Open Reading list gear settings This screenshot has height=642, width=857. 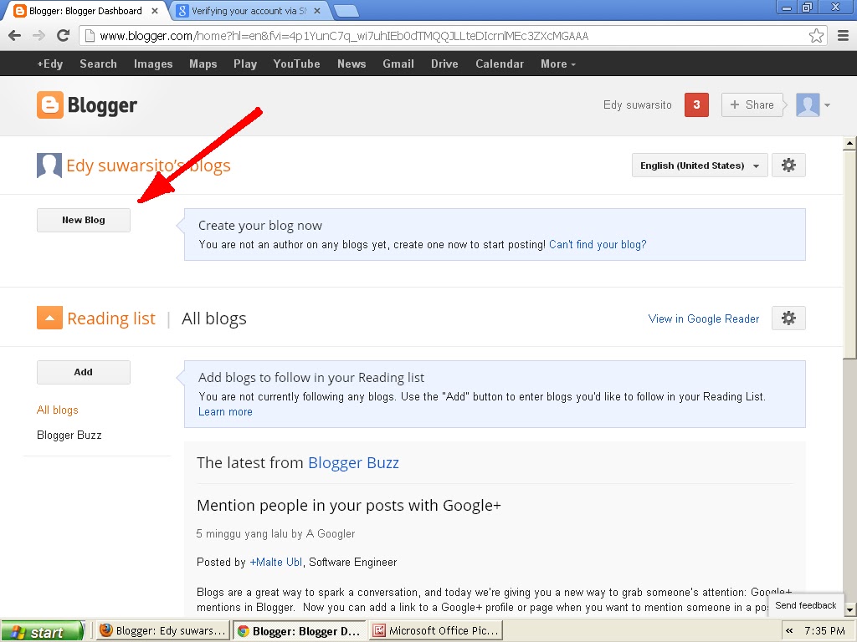tap(788, 318)
